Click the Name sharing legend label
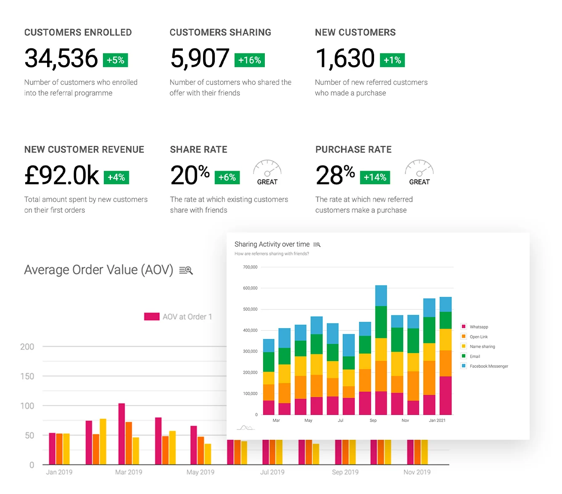Viewport: 562px width, 494px height. coord(482,346)
